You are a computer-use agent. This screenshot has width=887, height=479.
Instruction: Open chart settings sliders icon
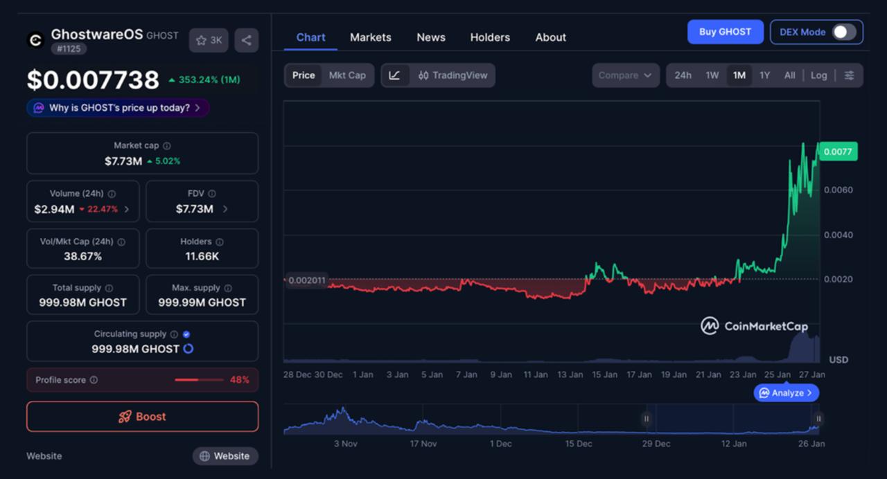(849, 75)
